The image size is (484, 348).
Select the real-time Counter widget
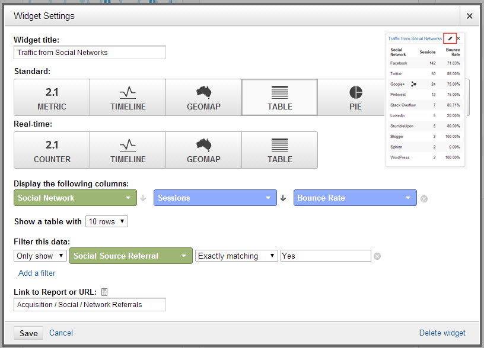52,150
